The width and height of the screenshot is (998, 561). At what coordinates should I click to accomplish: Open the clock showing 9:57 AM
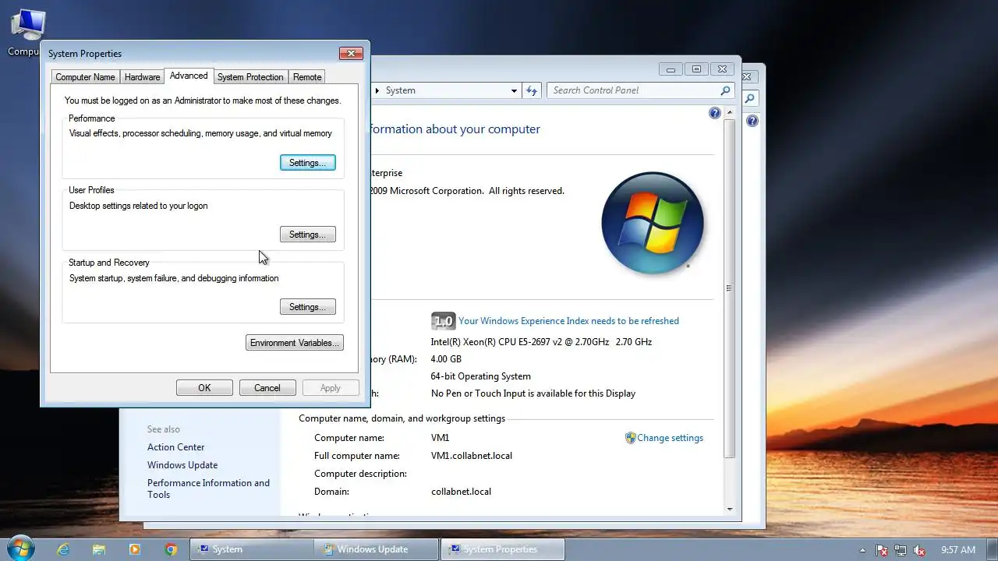958,550
